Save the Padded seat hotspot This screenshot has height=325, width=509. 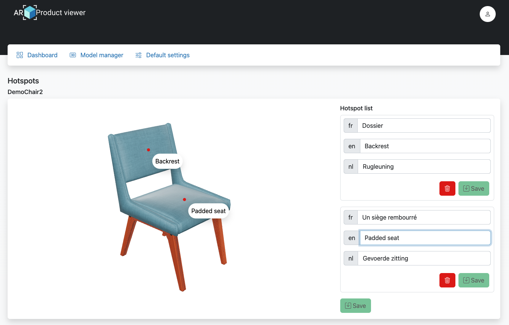[x=474, y=280]
